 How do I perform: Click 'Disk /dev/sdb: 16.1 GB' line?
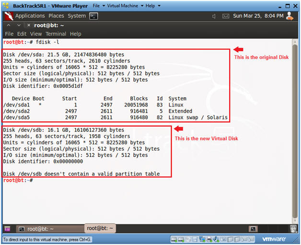[x=64, y=130]
